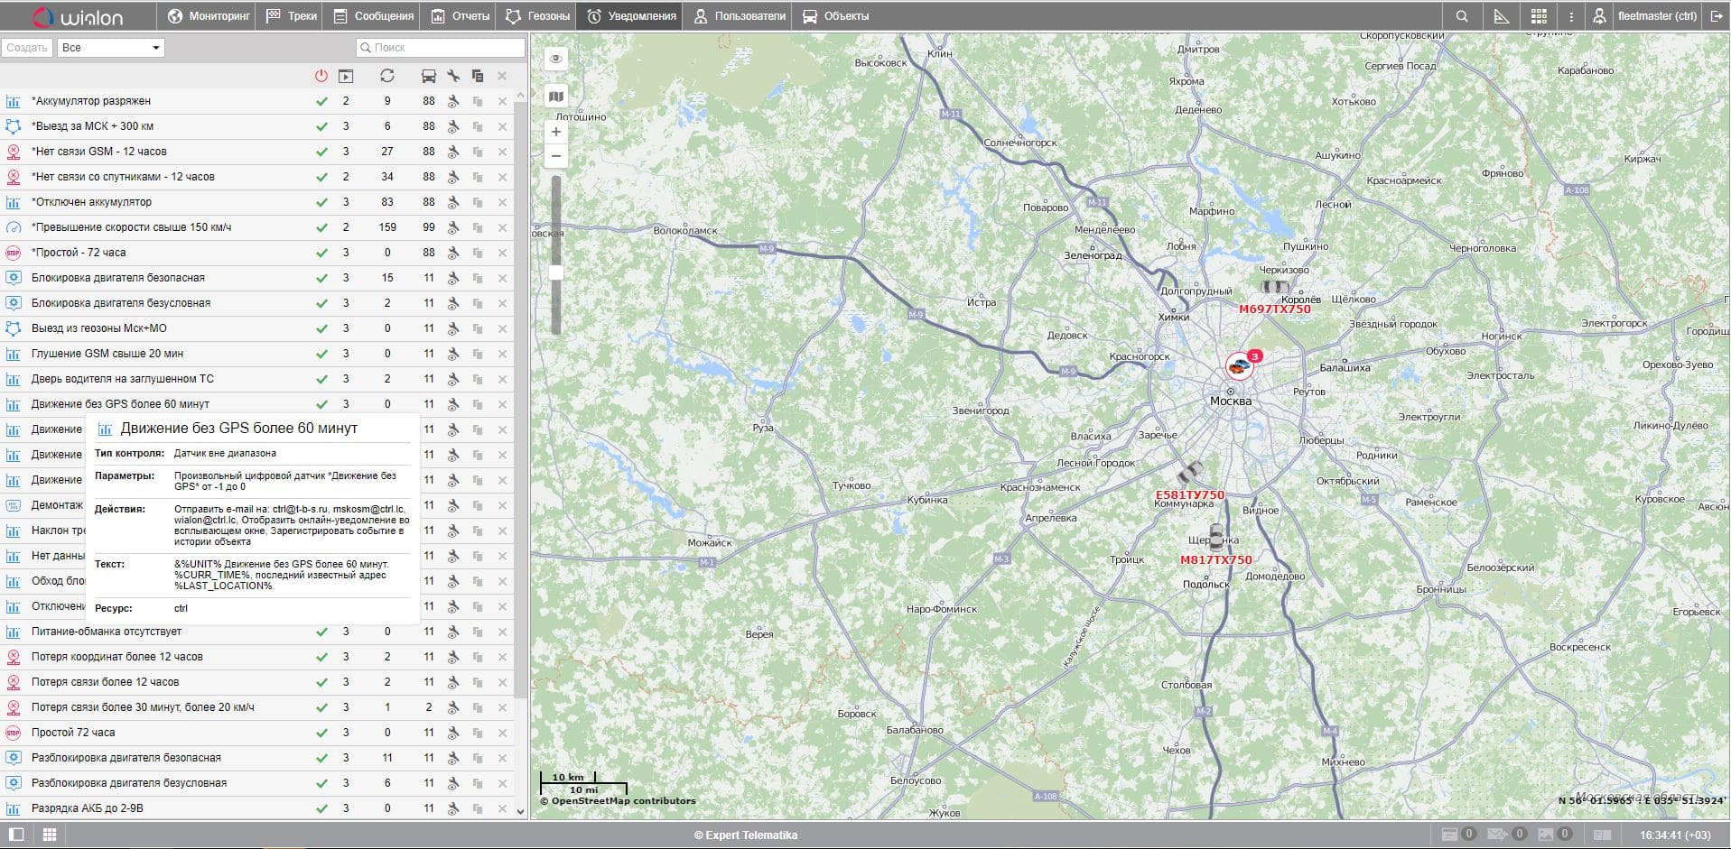1731x849 pixels.
Task: Click the Создать button
Action: 27,48
